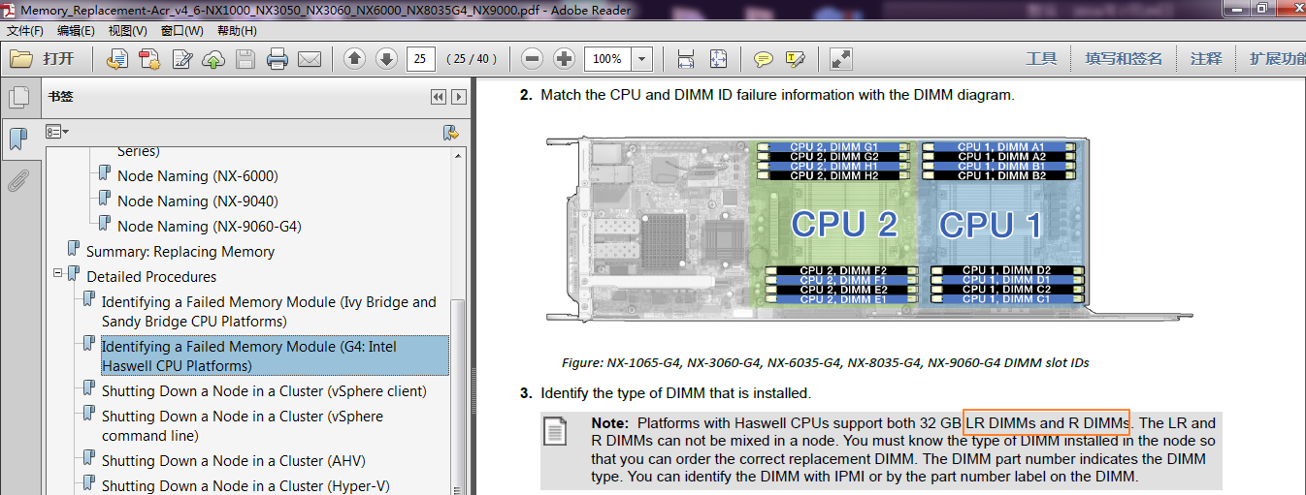
Task: Open bookmark options dropdown menu
Action: pyautogui.click(x=57, y=131)
